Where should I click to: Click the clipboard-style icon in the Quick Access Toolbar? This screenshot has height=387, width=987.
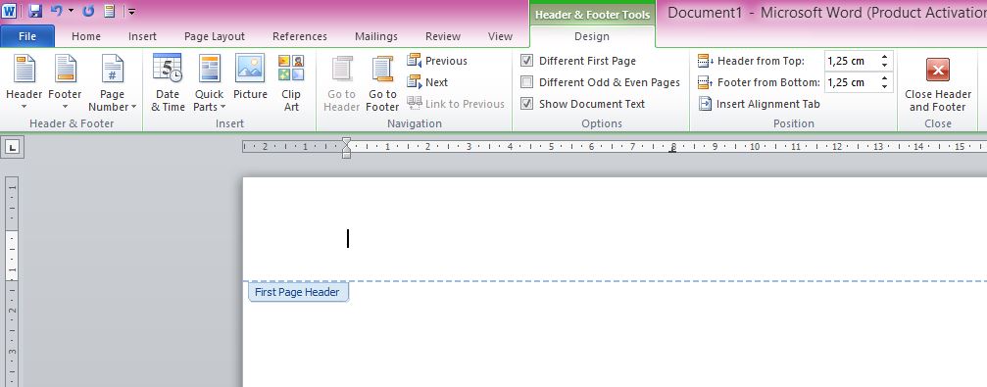coord(110,11)
